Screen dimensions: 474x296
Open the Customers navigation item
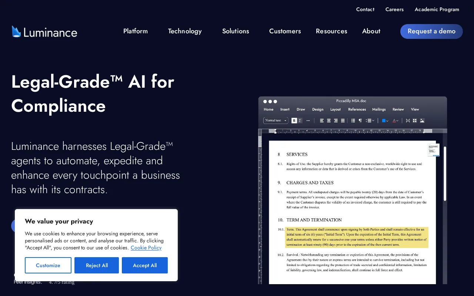(x=285, y=31)
